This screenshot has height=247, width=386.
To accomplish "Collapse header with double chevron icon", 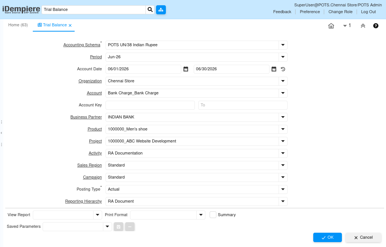I will tap(363, 26).
